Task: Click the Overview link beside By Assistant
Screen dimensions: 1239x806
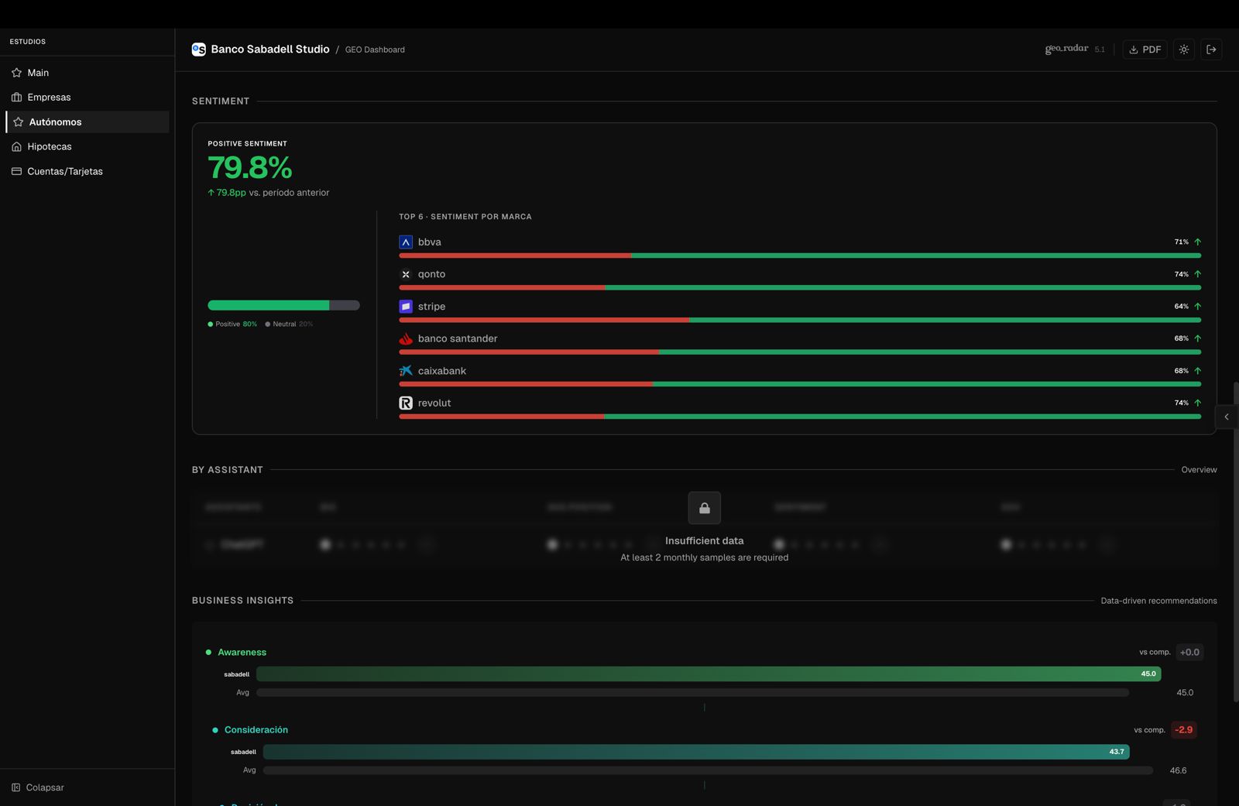Action: (x=1199, y=470)
